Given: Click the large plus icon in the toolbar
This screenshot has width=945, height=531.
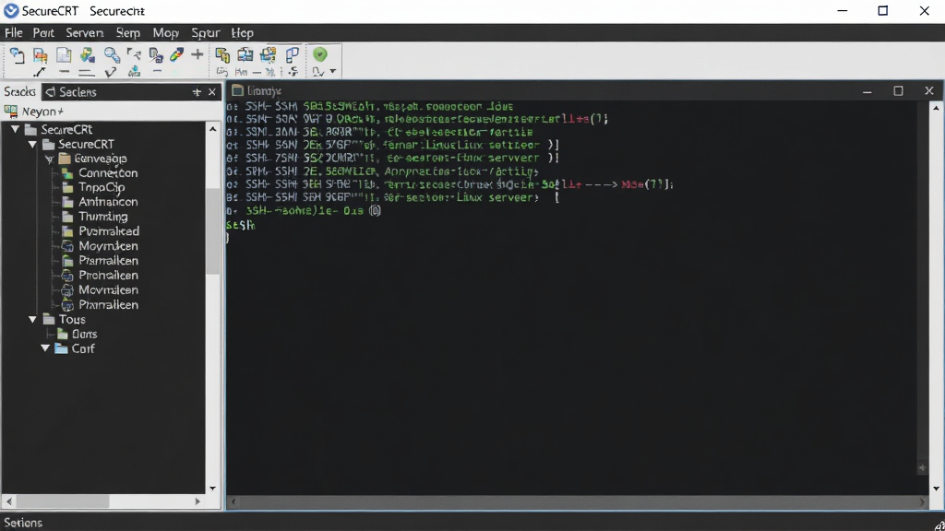Looking at the screenshot, I should 197,54.
